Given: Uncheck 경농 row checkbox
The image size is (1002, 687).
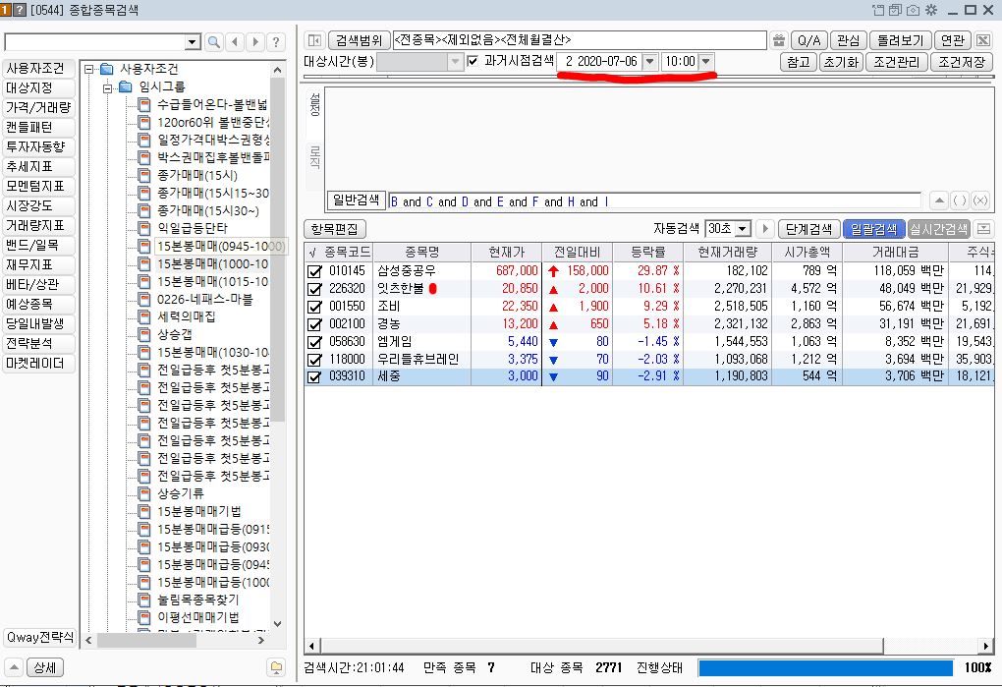Looking at the screenshot, I should [x=313, y=324].
